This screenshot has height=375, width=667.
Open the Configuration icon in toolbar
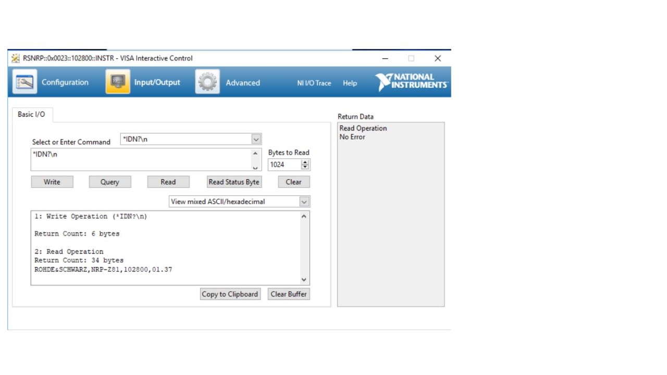click(x=24, y=82)
